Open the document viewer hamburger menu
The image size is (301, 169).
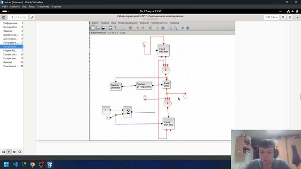click(290, 17)
